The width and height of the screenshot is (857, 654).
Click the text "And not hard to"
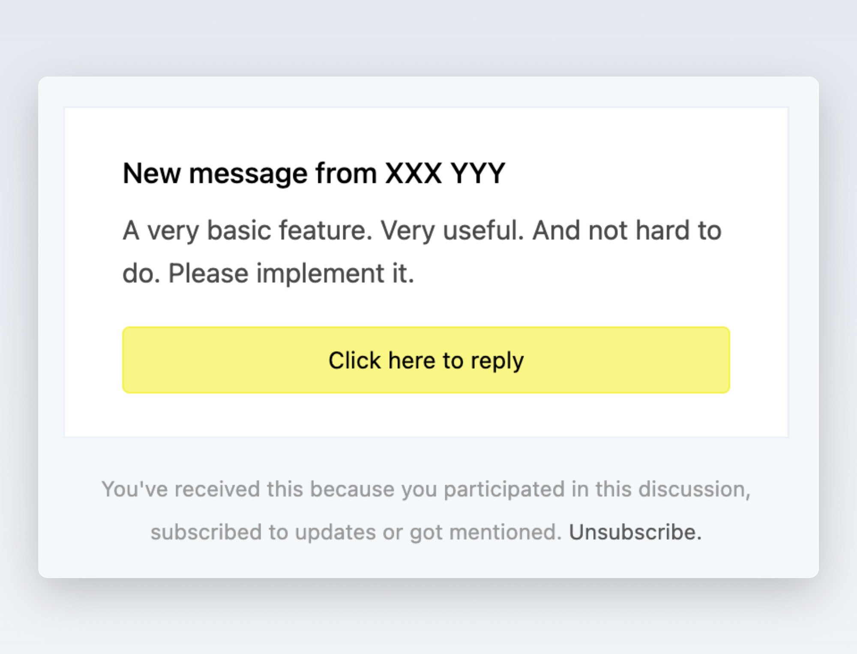pos(627,230)
